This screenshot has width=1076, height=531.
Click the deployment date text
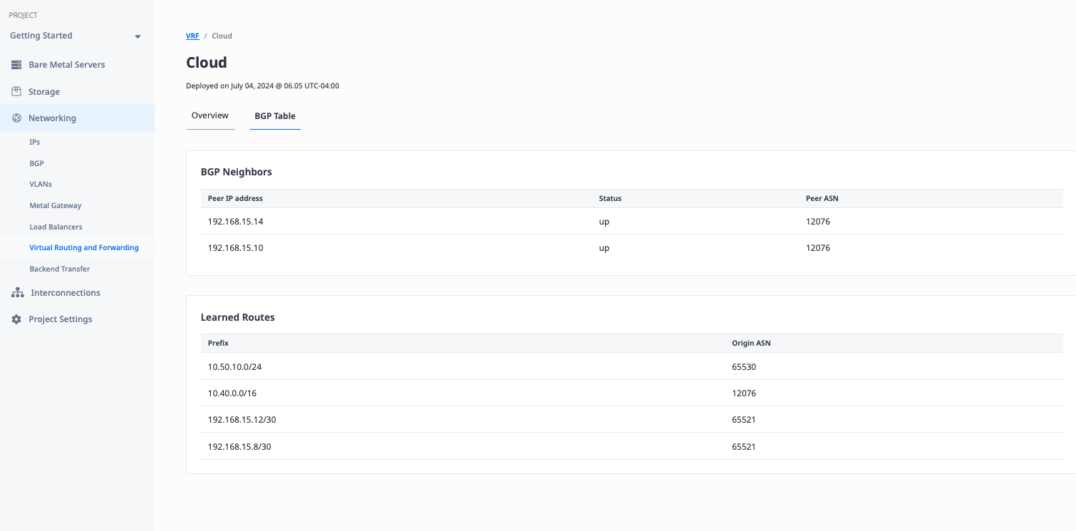(262, 86)
